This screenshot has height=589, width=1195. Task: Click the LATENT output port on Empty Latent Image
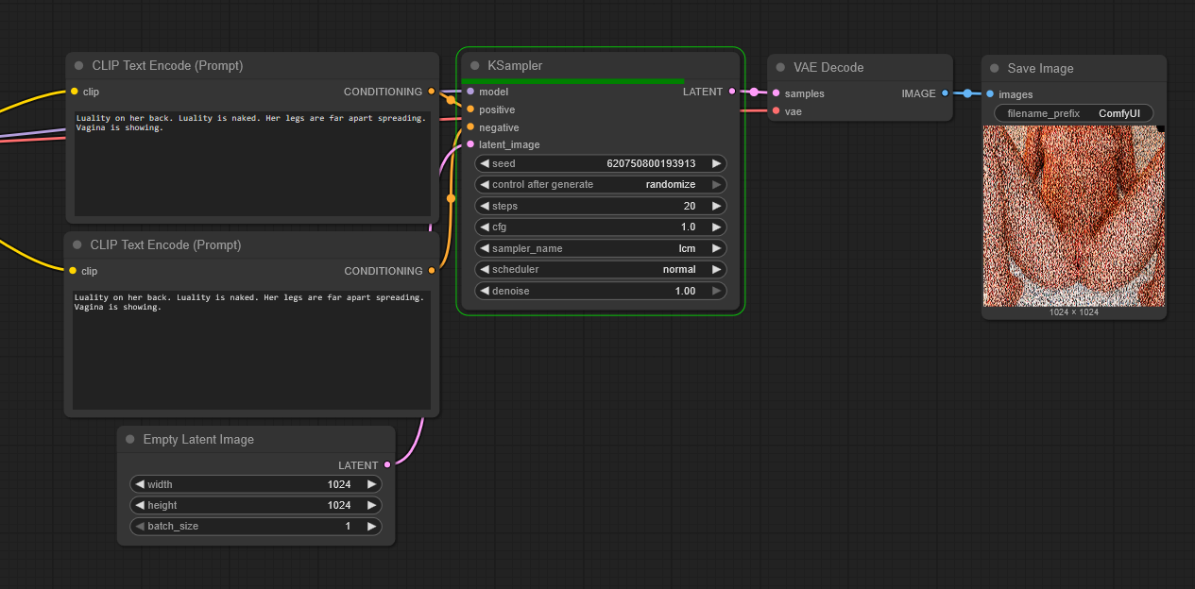(x=387, y=465)
